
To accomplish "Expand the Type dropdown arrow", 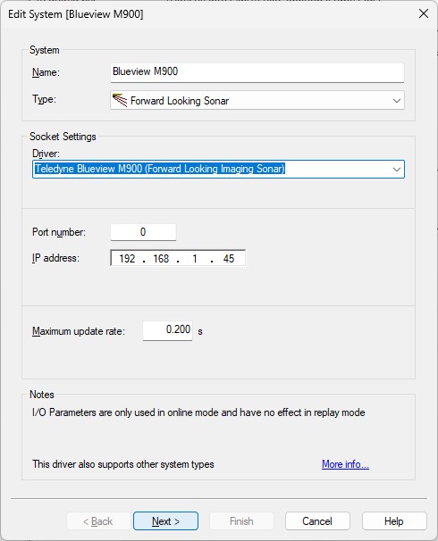I will [397, 101].
